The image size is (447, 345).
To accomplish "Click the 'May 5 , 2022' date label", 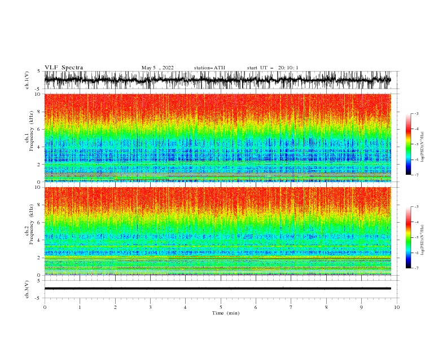I will pyautogui.click(x=157, y=68).
